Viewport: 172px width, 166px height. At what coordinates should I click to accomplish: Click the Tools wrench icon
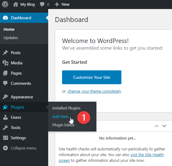(5, 128)
